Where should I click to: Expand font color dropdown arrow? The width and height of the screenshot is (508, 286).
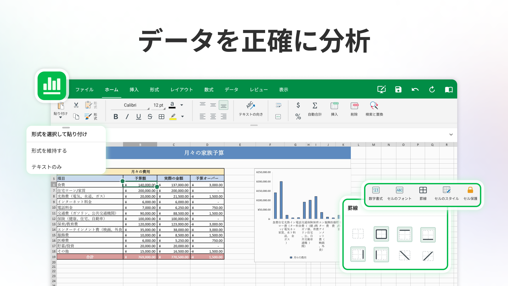pos(182,105)
